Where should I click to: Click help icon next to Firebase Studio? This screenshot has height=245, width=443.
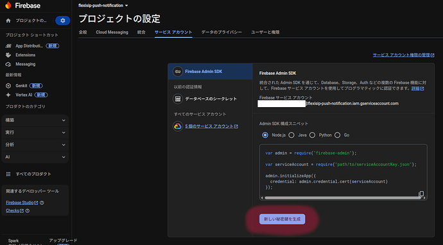click(42, 203)
